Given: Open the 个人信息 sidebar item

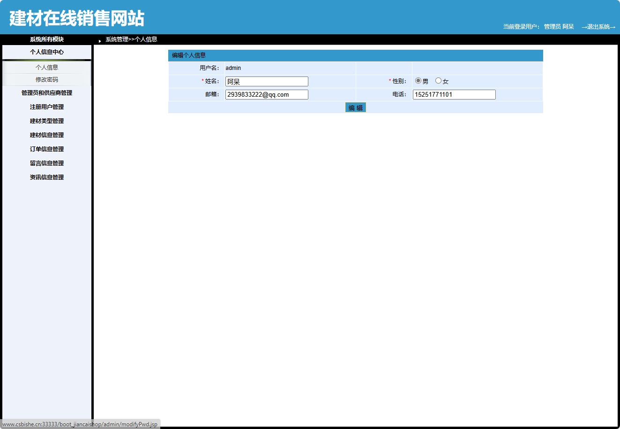Looking at the screenshot, I should [46, 67].
